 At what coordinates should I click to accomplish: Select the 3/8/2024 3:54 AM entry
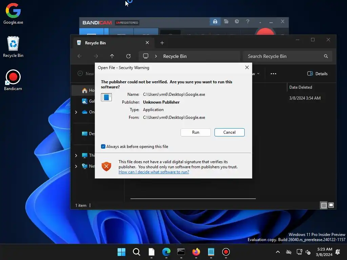coord(305,98)
